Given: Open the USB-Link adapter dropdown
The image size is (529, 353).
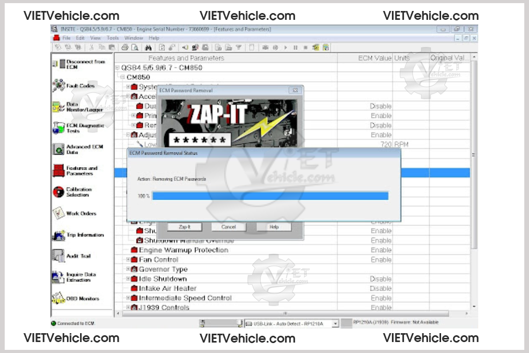Looking at the screenshot, I should point(335,324).
